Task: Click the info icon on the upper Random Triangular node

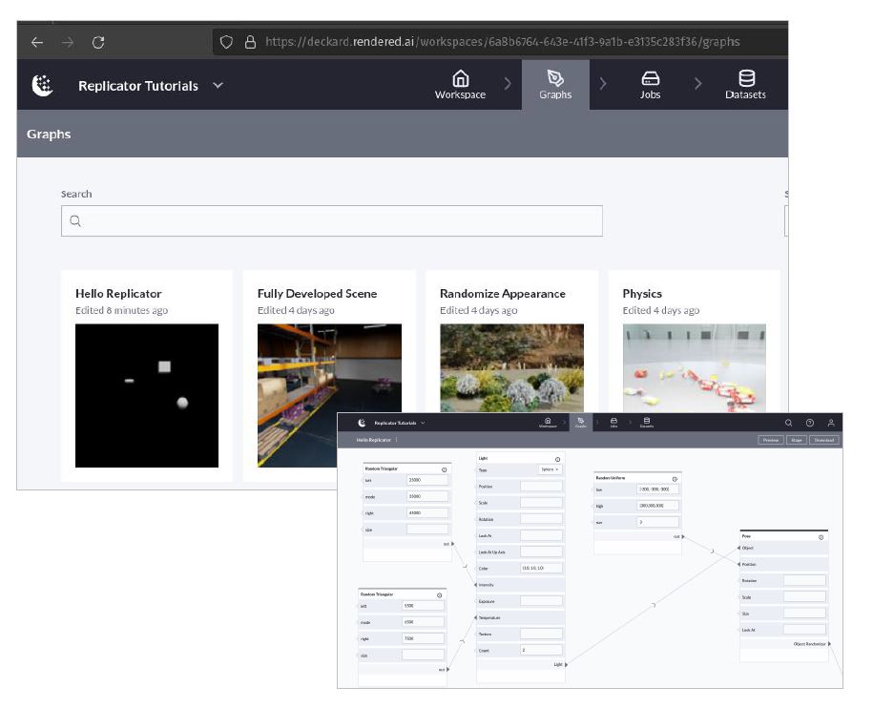Action: 444,469
